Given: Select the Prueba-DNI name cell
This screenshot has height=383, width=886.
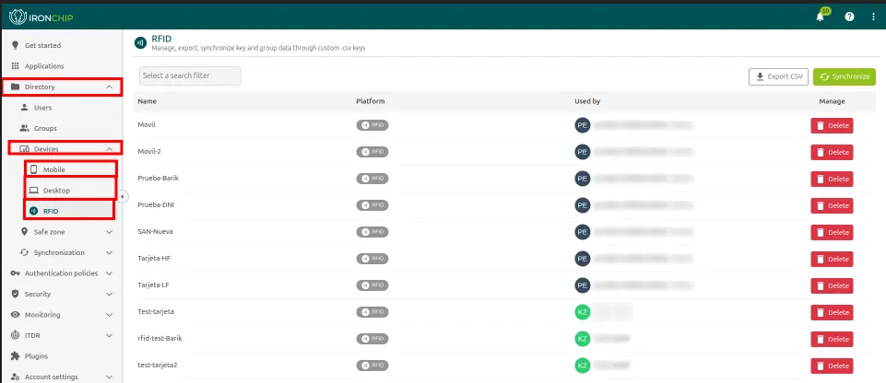Looking at the screenshot, I should tap(156, 204).
